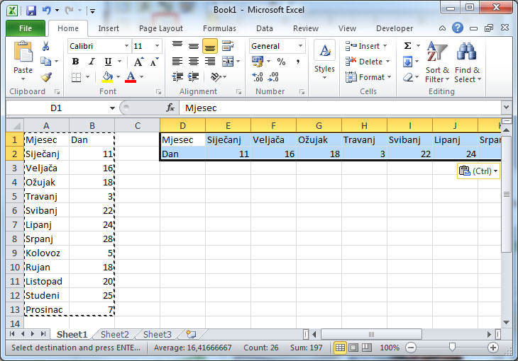Click the Format cells button
This screenshot has width=518, height=361.
coord(368,77)
